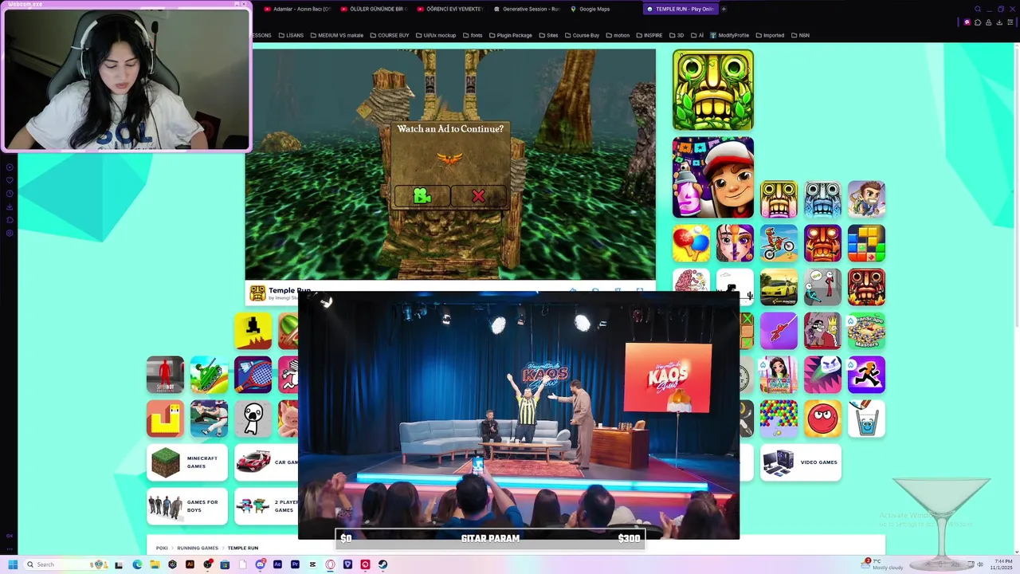
Task: Click the Poki breadcrumb link
Action: [x=162, y=548]
